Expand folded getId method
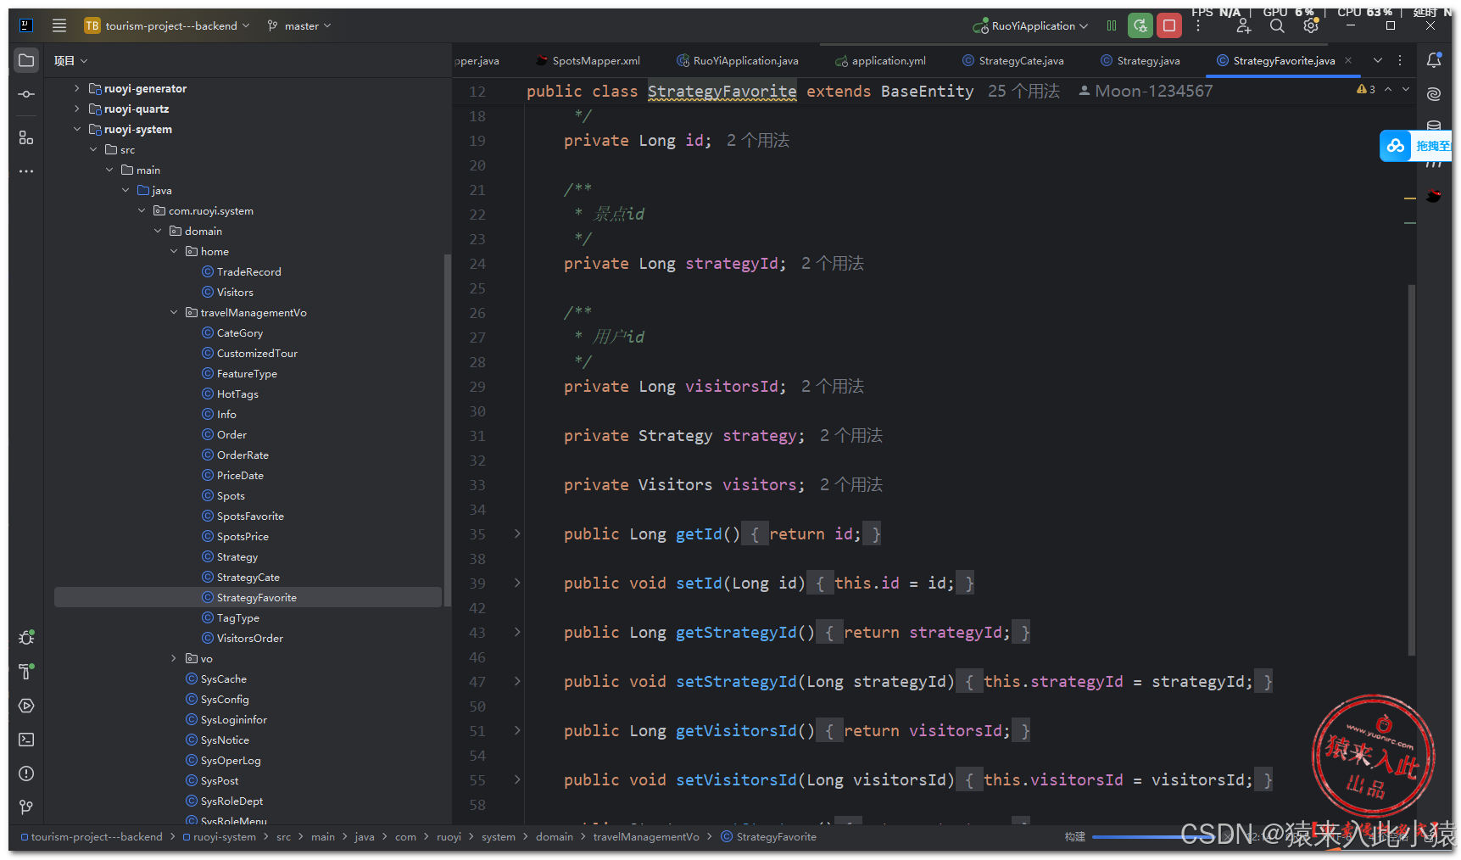This screenshot has height=860, width=1461. click(517, 533)
